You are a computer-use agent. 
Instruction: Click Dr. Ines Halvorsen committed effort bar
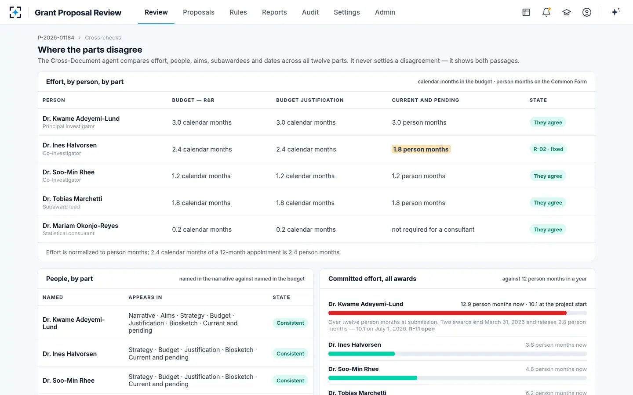[458, 354]
